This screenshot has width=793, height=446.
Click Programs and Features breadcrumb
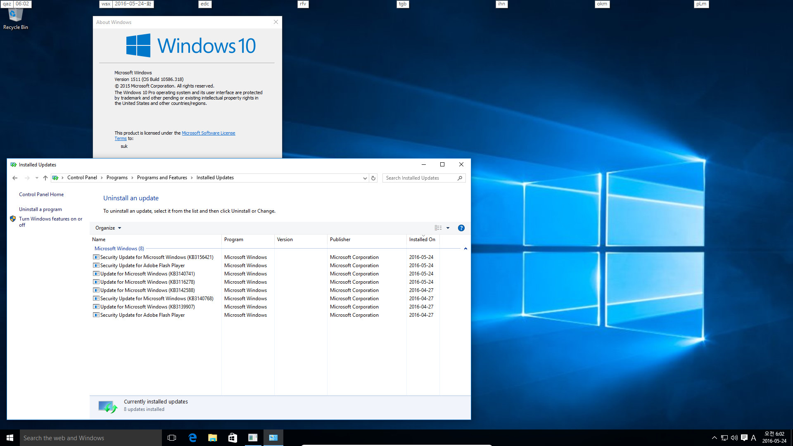tap(162, 178)
